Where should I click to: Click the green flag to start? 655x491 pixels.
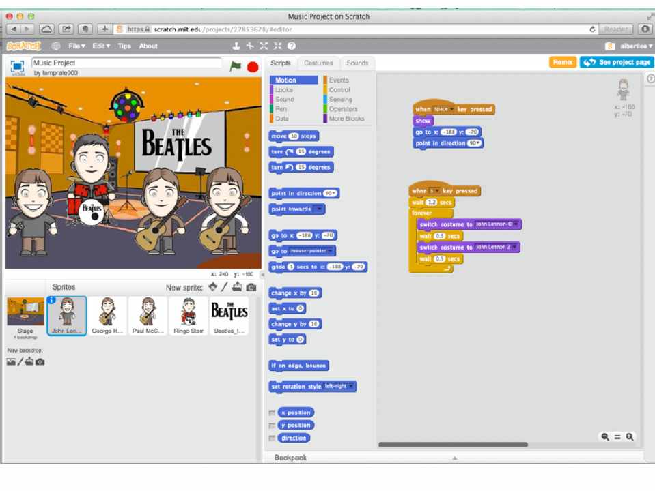[236, 66]
